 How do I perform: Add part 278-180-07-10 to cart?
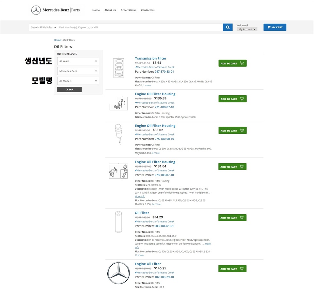click(x=232, y=167)
